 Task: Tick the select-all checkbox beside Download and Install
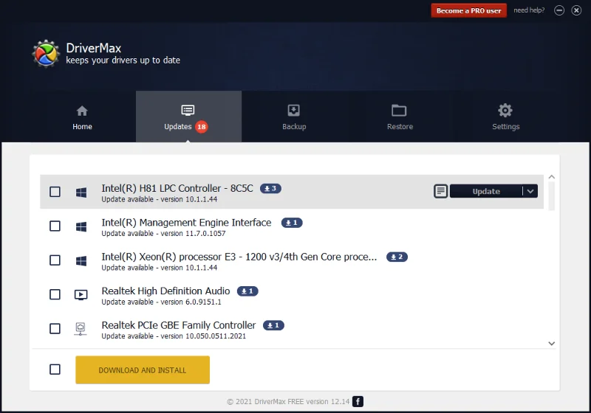55,369
